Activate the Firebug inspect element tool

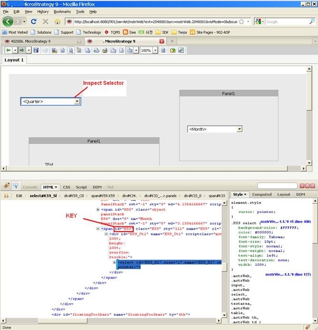pos(15,187)
